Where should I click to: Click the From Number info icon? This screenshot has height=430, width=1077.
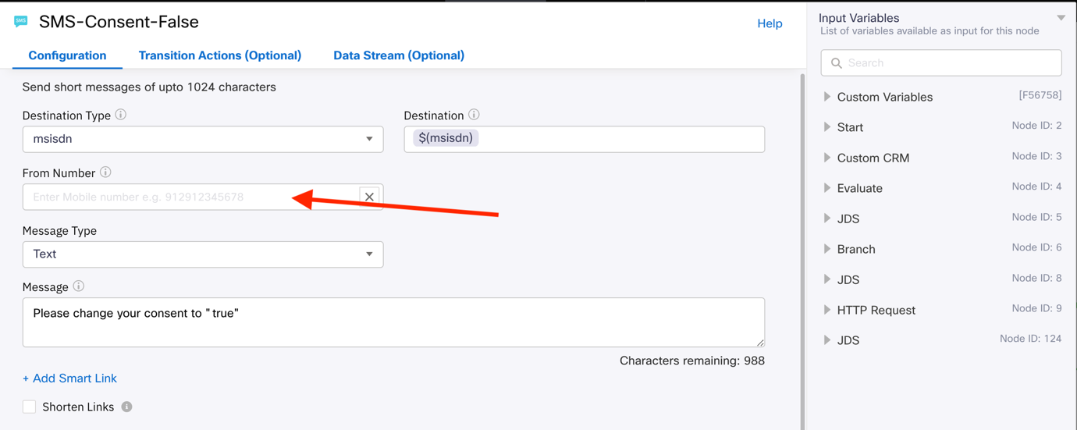pos(105,172)
